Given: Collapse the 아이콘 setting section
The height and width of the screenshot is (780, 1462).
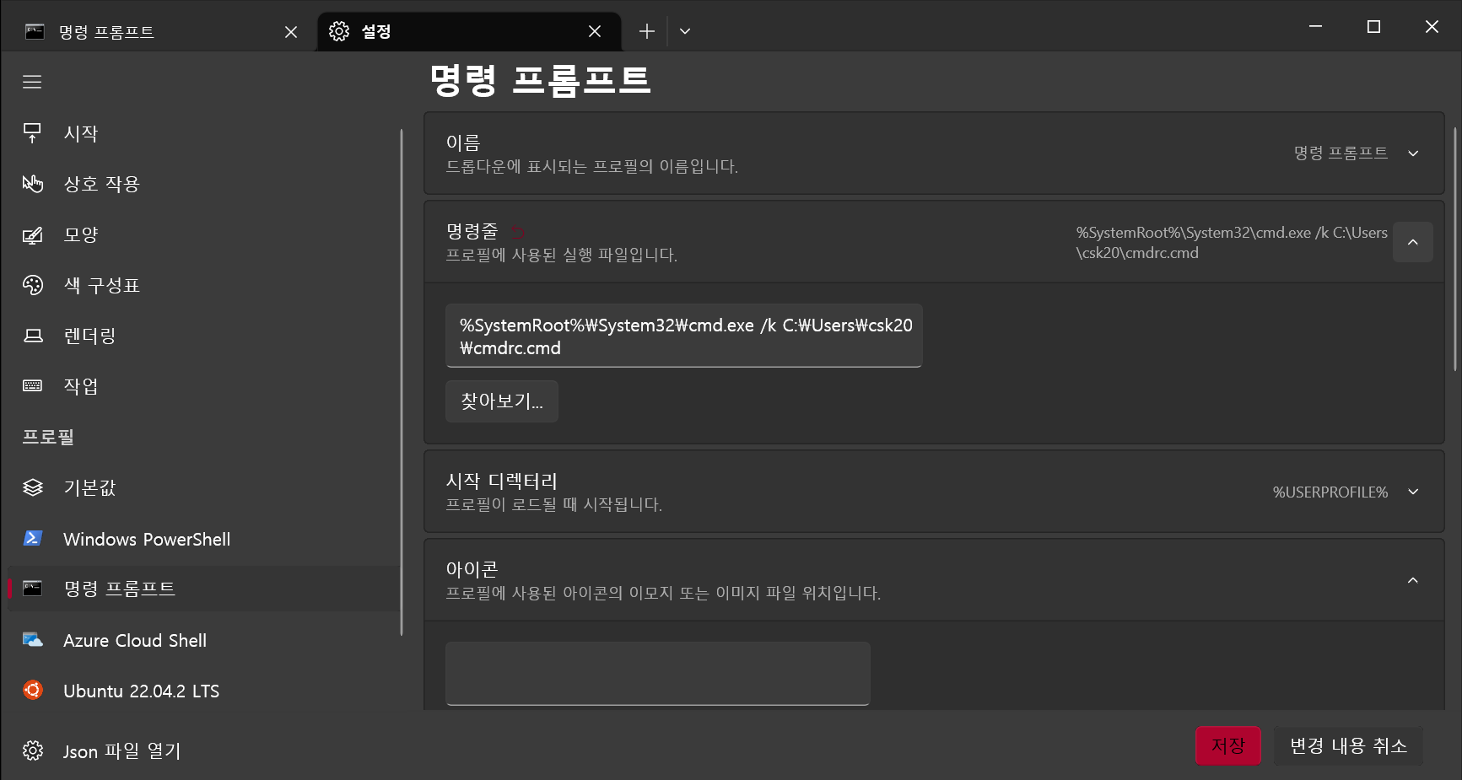Looking at the screenshot, I should coord(1413,580).
